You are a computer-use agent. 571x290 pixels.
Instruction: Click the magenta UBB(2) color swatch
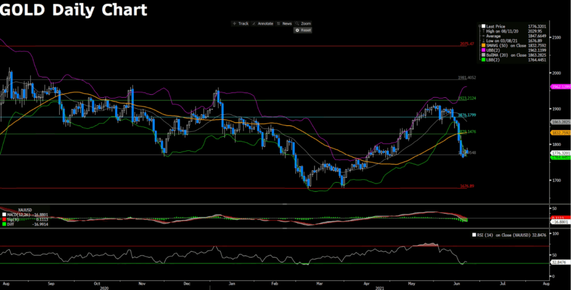483,50
